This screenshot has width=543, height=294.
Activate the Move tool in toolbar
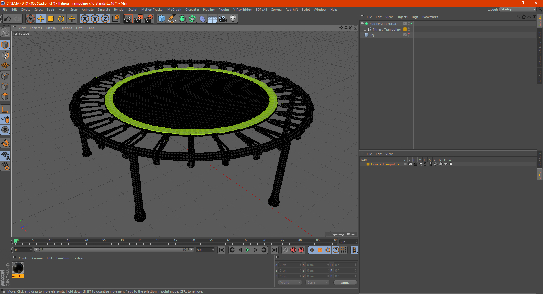tap(41, 19)
